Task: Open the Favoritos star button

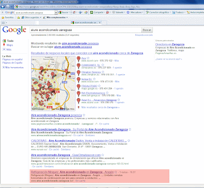Action: [x=8, y=17]
